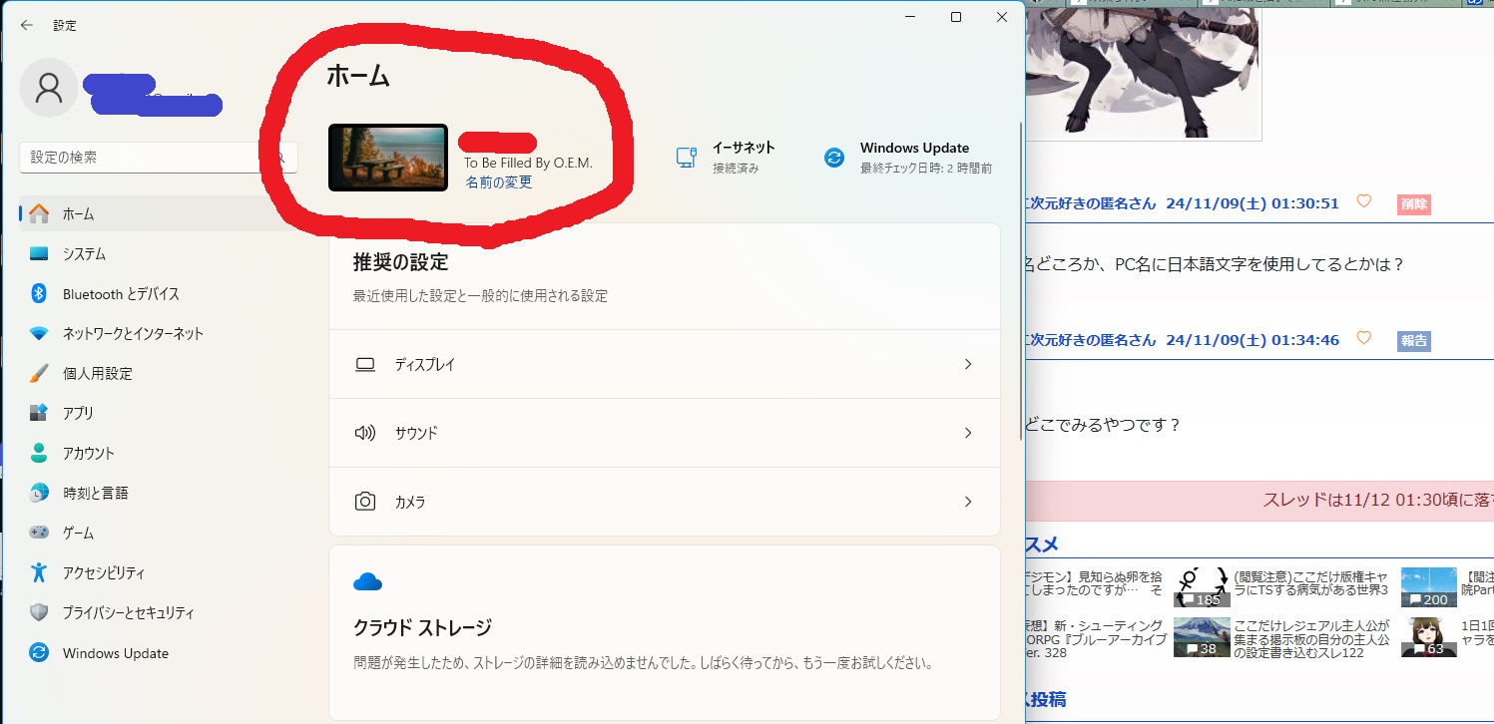Select ネットワークとインターネット in the sidebar
The height and width of the screenshot is (724, 1494).
[132, 334]
